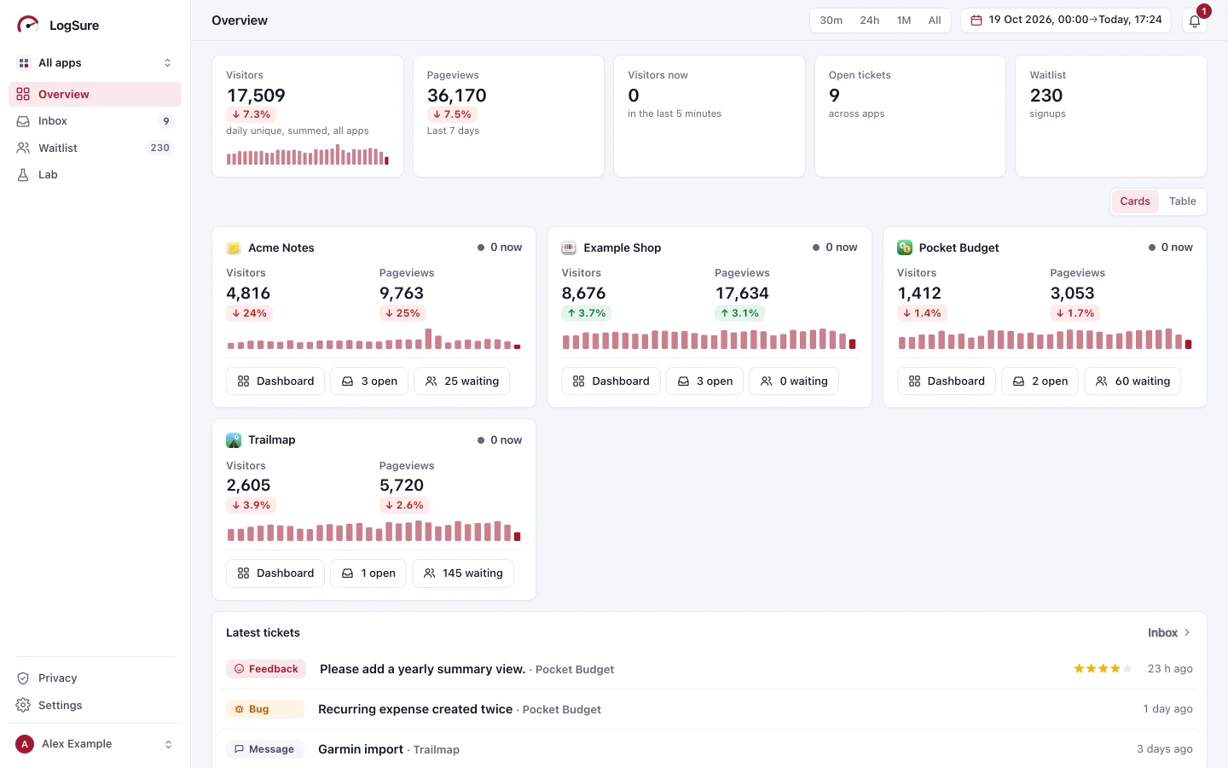
Task: Click the Acme Notes app icon
Action: [234, 248]
